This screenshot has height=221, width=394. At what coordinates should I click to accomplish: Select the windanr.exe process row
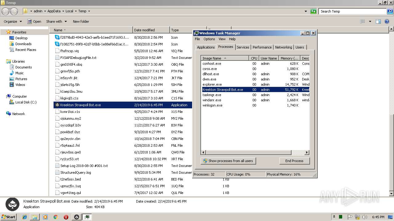coord(255,100)
